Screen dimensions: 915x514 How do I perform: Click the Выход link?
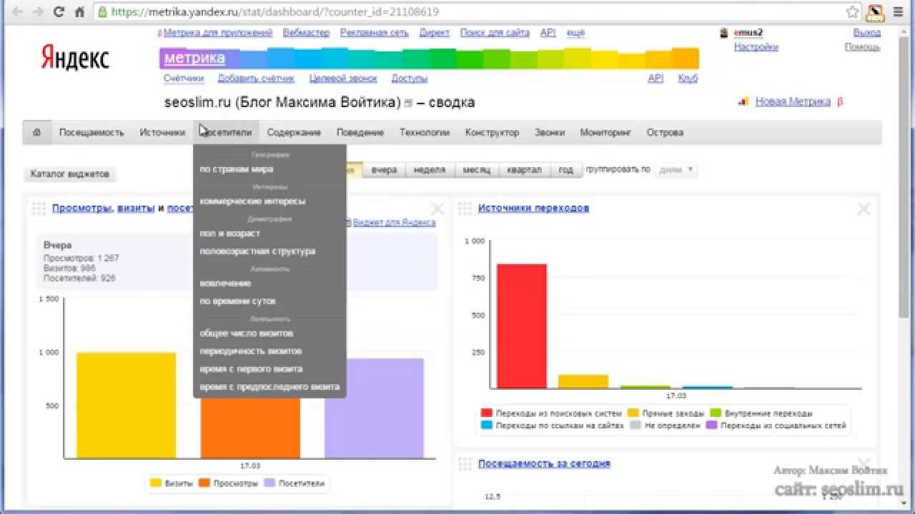[x=867, y=33]
